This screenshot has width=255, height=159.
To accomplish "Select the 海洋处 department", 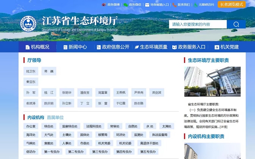I will (31, 135).
